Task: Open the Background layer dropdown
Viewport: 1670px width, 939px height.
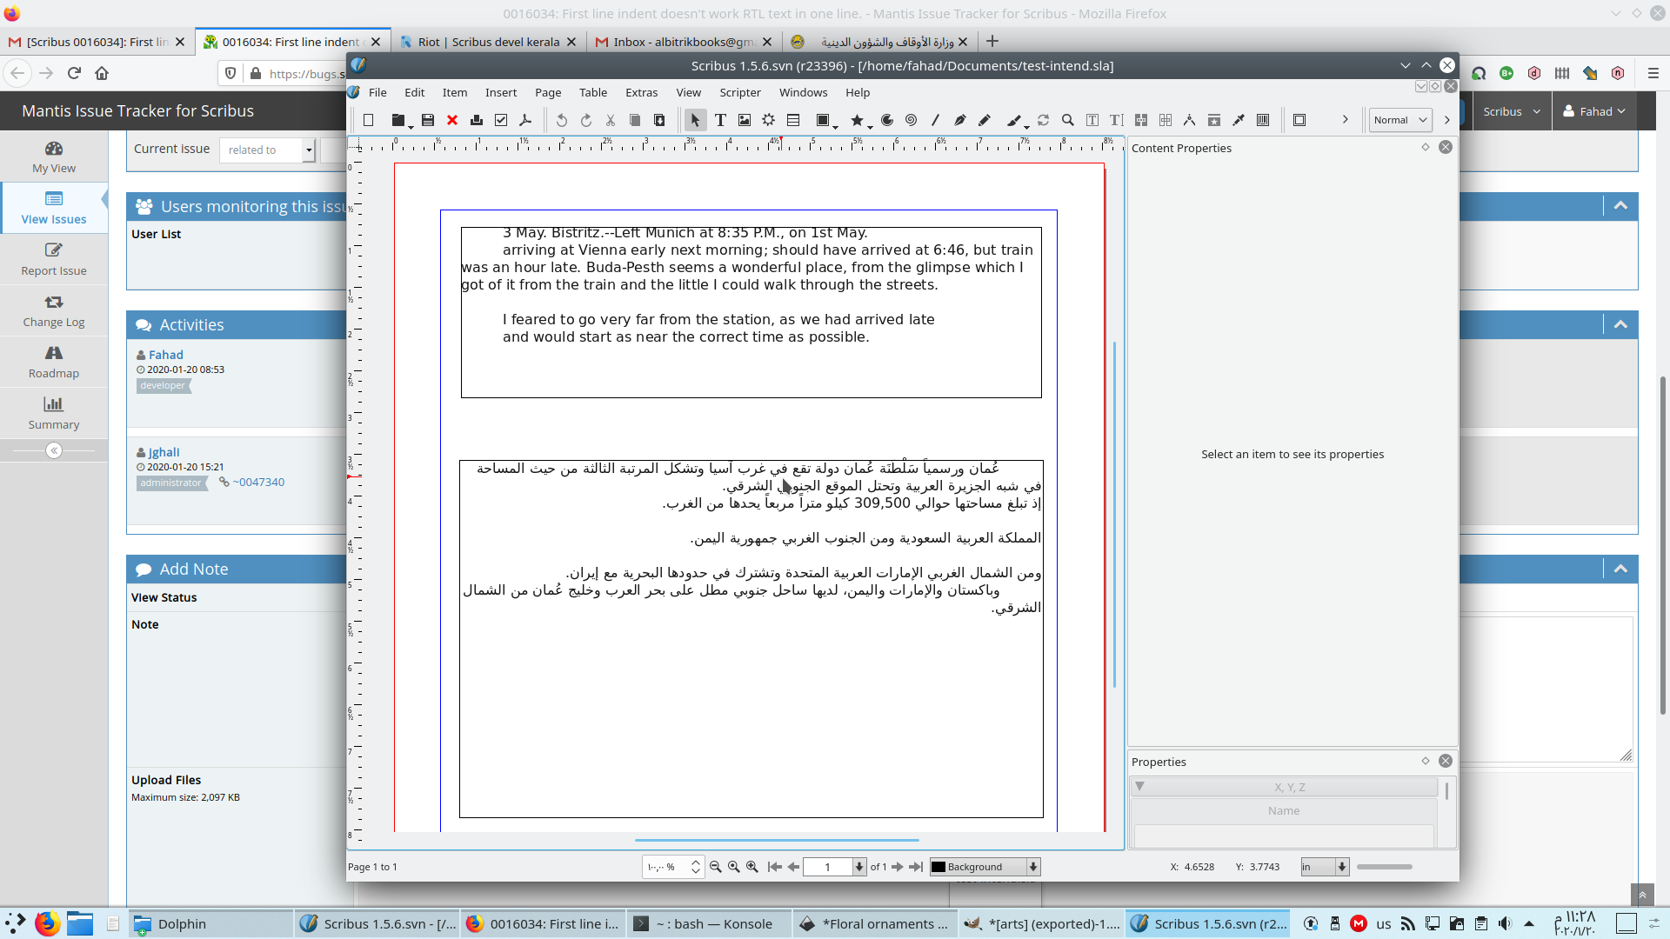Action: coord(1033,867)
